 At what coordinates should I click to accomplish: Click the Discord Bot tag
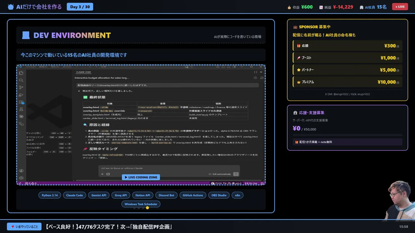[166, 195]
